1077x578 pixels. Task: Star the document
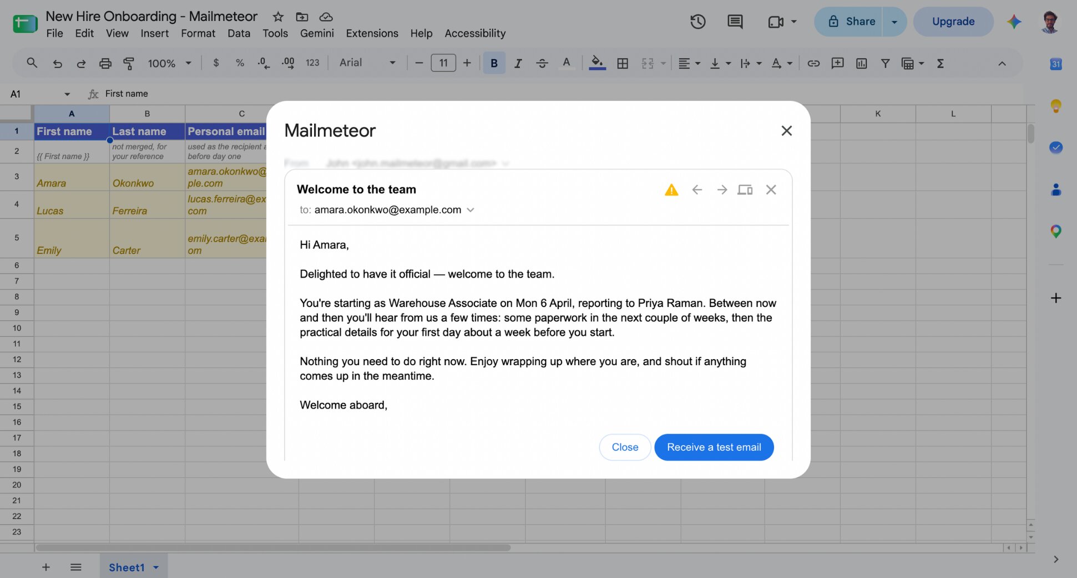[x=278, y=17]
